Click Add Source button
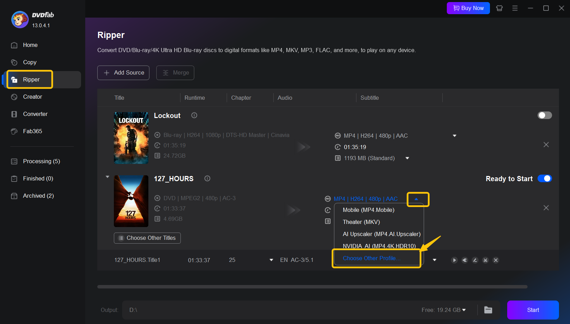 123,73
